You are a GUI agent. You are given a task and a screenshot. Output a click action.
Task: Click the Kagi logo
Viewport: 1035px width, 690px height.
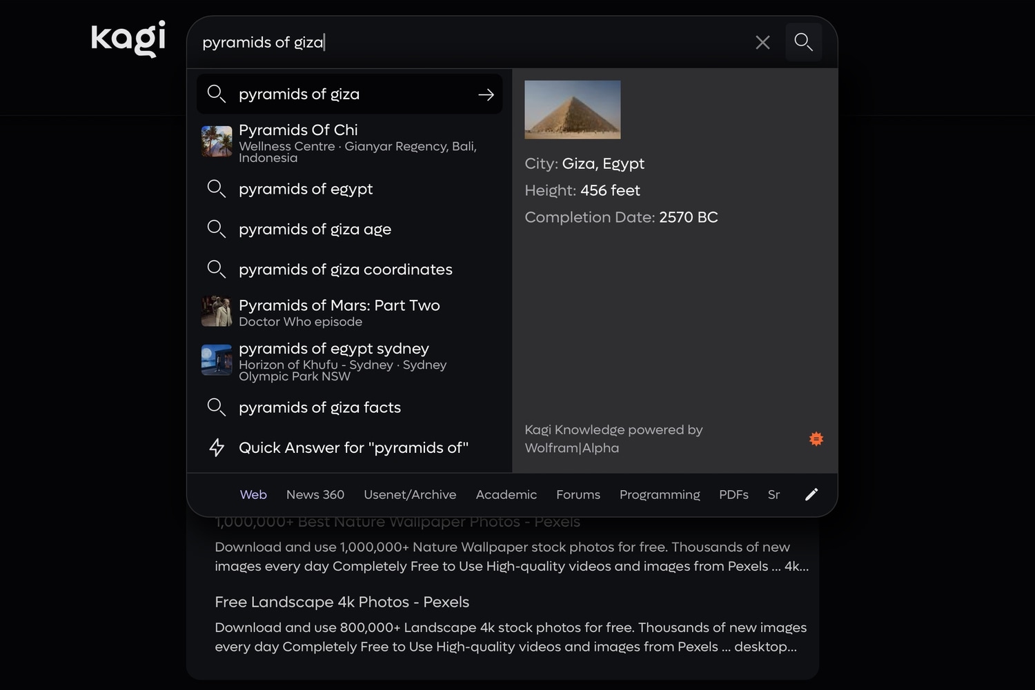point(128,39)
